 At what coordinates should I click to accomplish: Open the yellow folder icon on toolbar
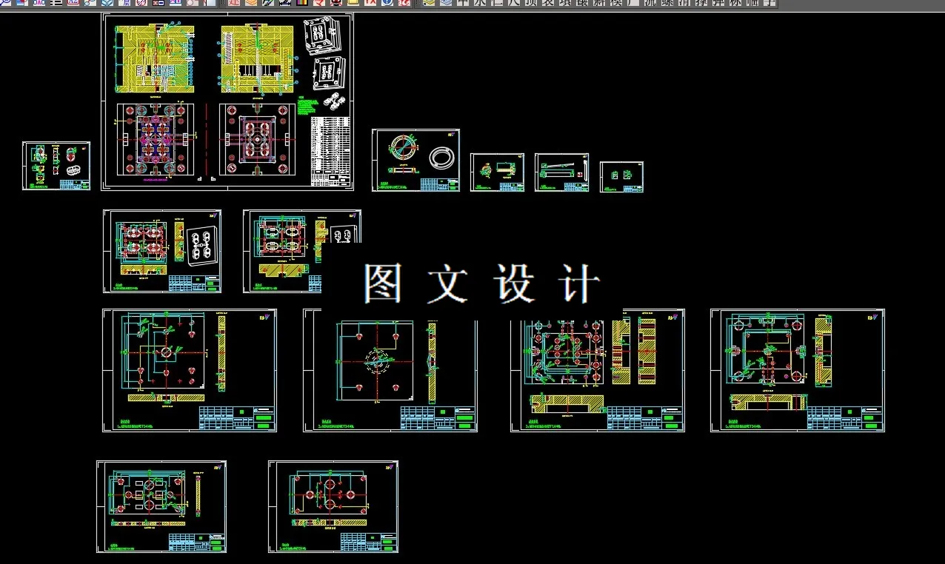[353, 5]
